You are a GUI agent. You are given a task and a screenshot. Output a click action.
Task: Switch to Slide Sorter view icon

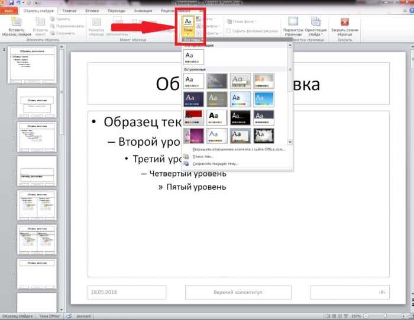pos(334,316)
